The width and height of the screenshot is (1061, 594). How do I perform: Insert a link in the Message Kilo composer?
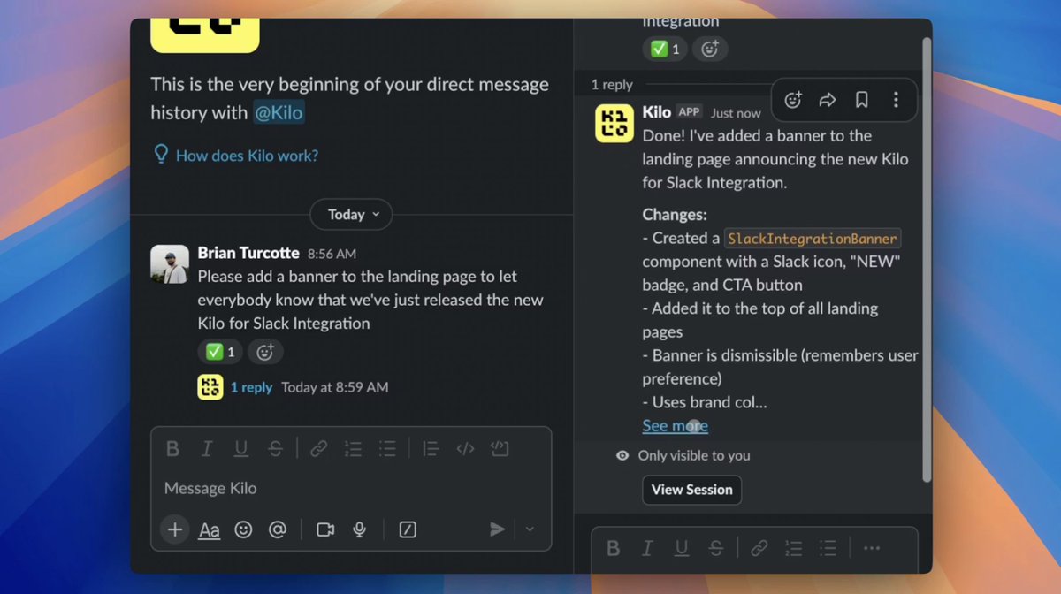[318, 449]
